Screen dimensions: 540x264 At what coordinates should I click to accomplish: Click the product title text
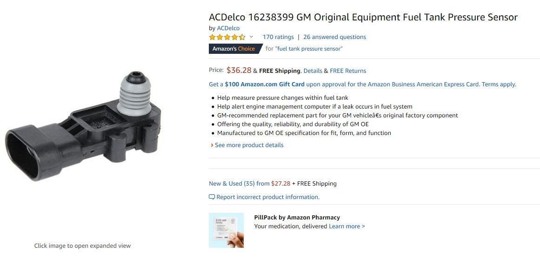pos(363,17)
